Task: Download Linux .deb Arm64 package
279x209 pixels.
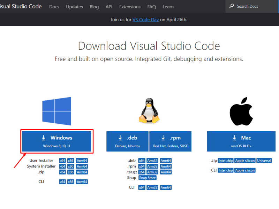Action: click(x=166, y=161)
